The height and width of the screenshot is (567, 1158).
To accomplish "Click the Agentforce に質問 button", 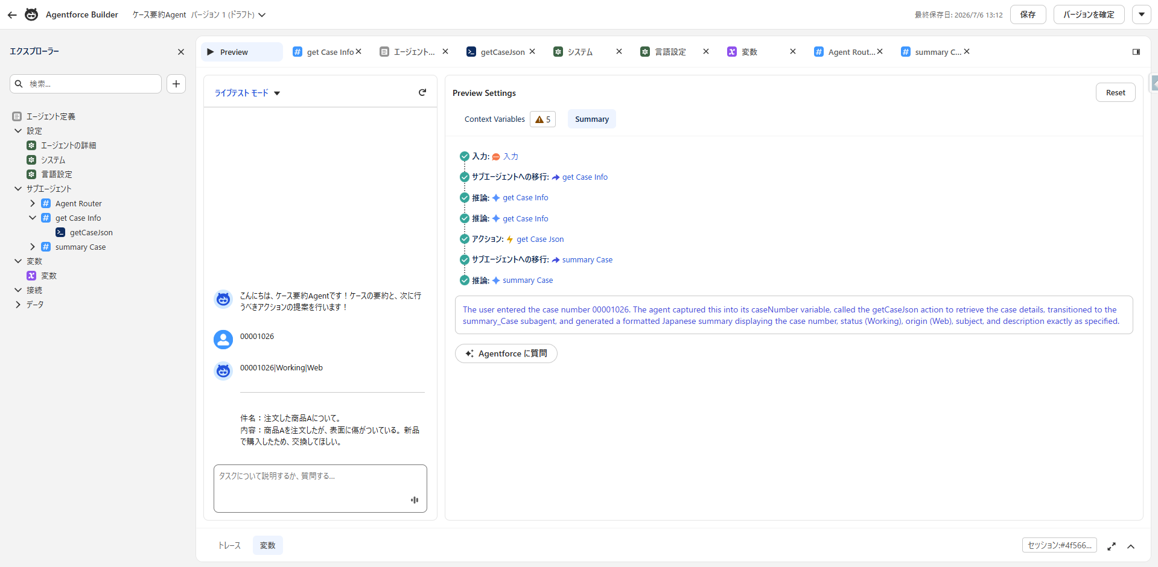I will pyautogui.click(x=506, y=353).
